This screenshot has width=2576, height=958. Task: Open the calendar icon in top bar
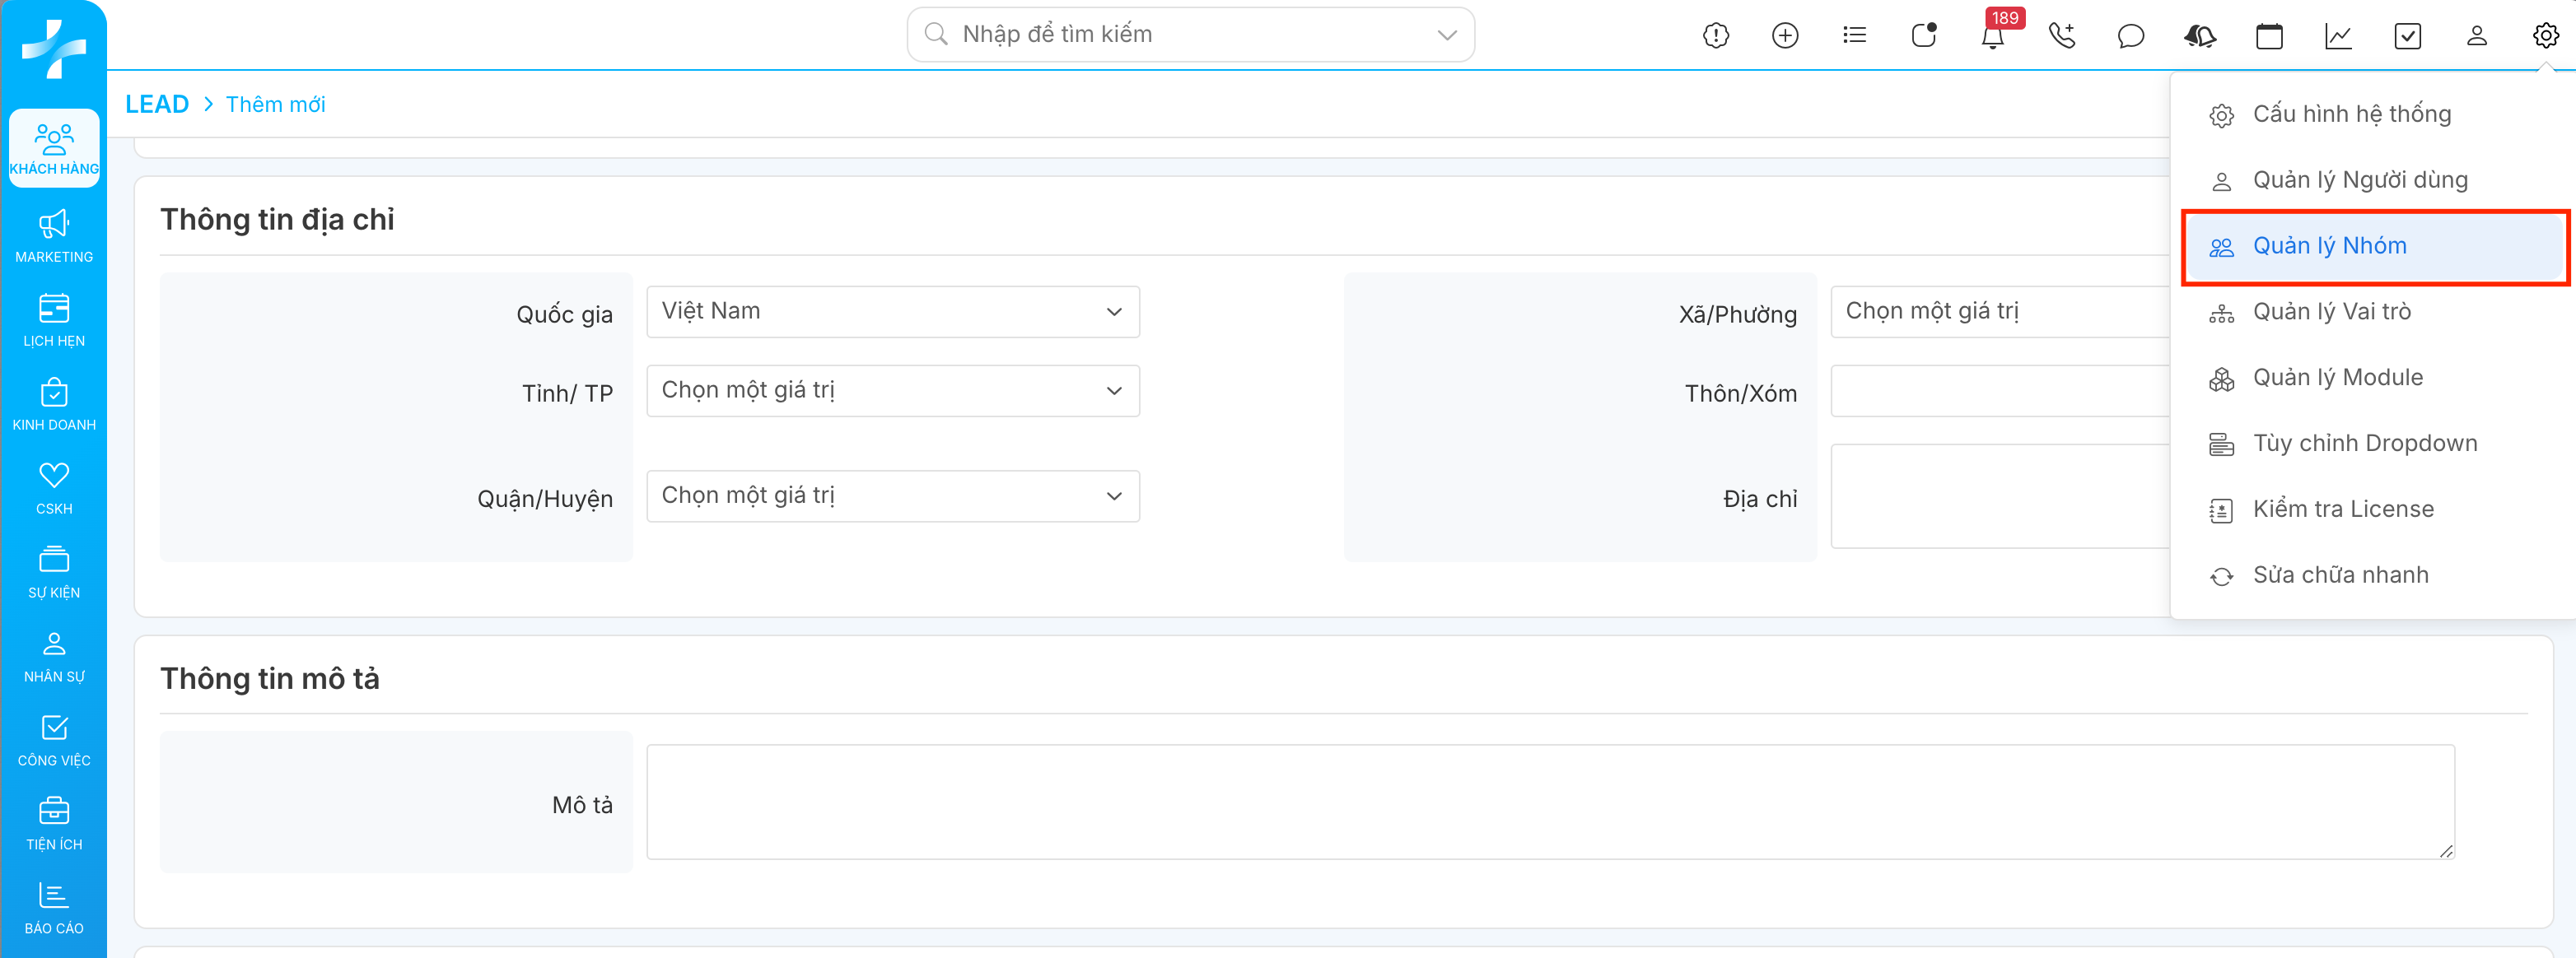coord(2269,36)
